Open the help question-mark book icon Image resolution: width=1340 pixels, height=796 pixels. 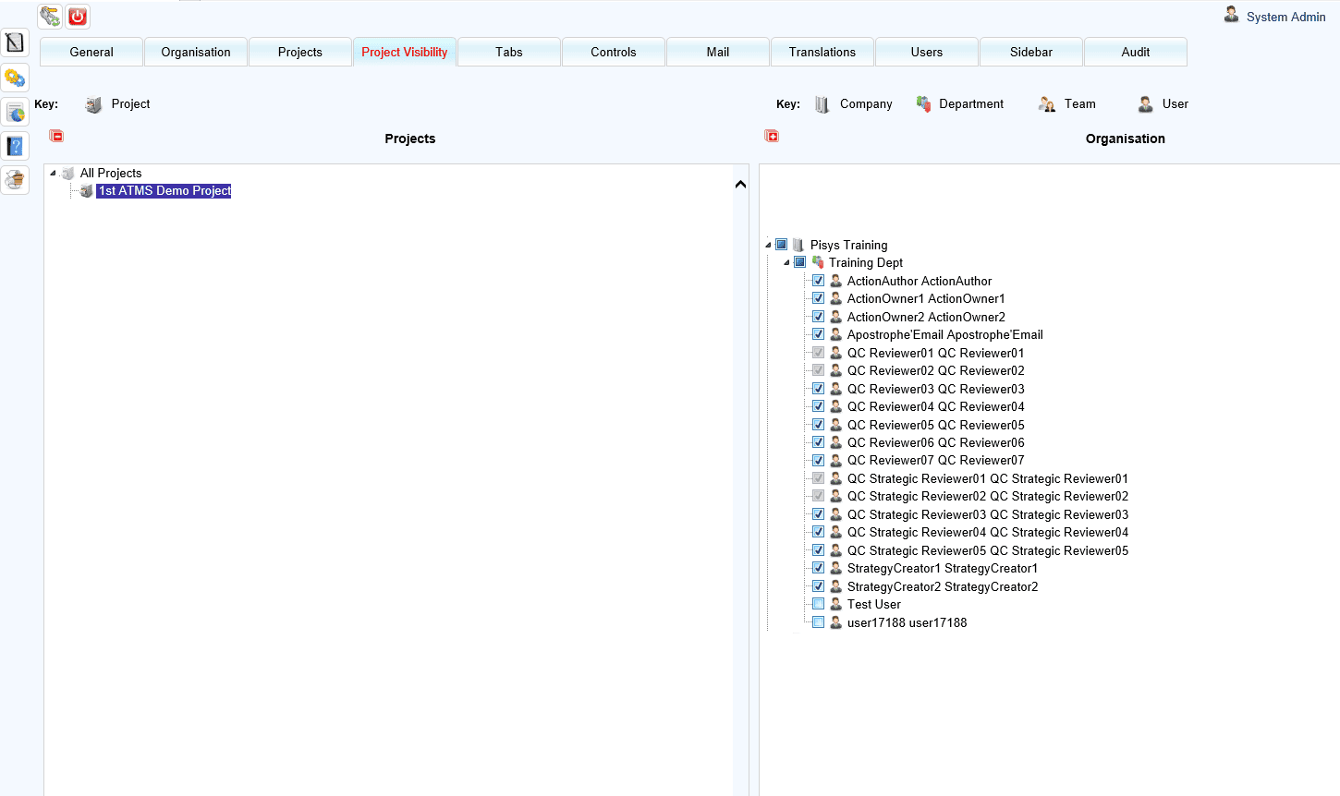[15, 146]
